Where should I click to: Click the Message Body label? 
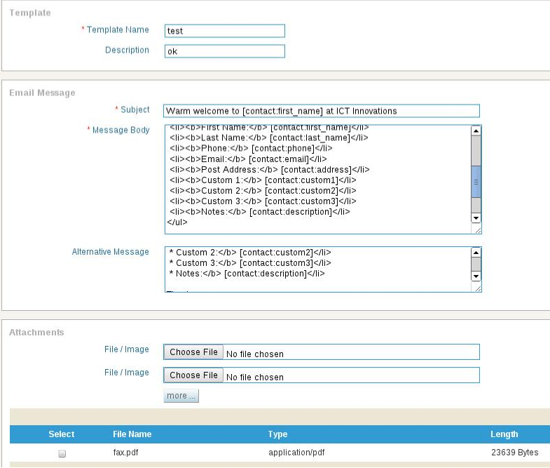(121, 130)
